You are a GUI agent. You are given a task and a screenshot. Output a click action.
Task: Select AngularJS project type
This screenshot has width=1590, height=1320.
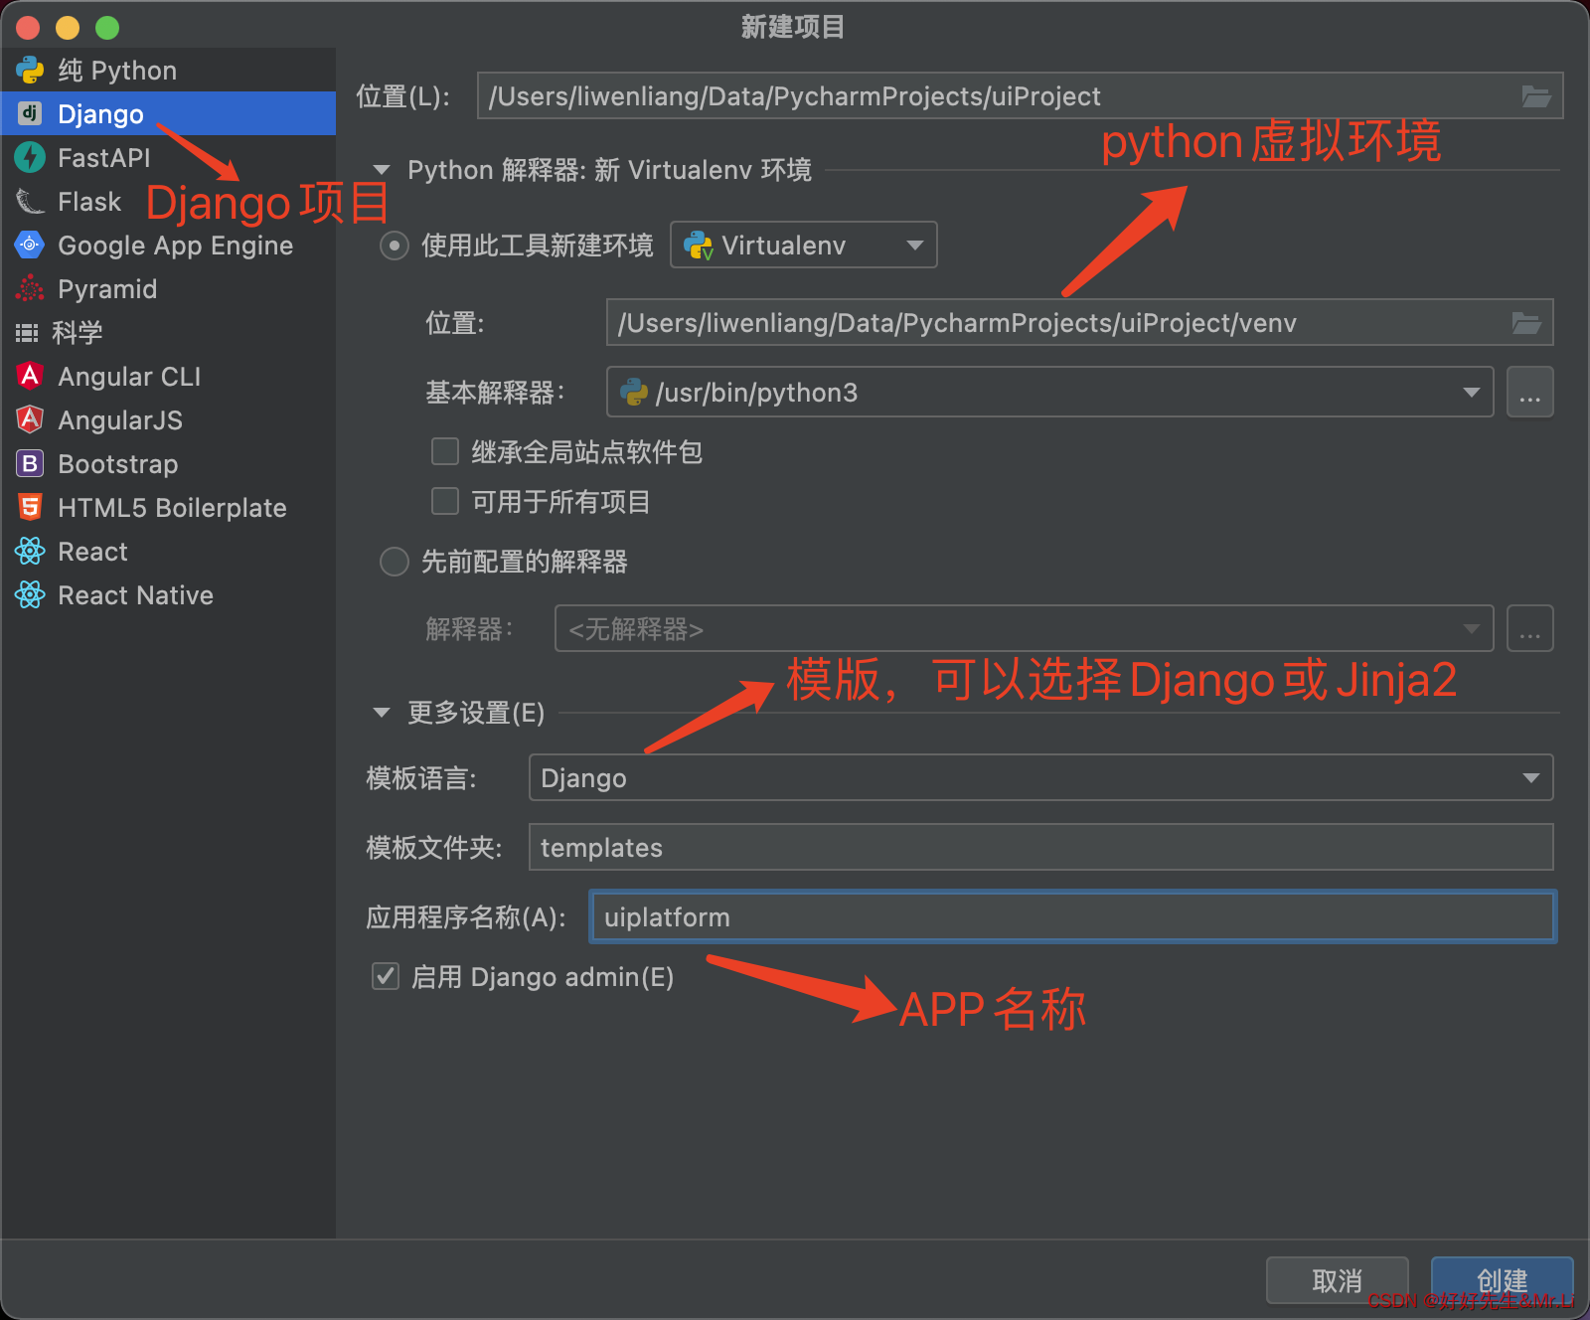tap(168, 419)
